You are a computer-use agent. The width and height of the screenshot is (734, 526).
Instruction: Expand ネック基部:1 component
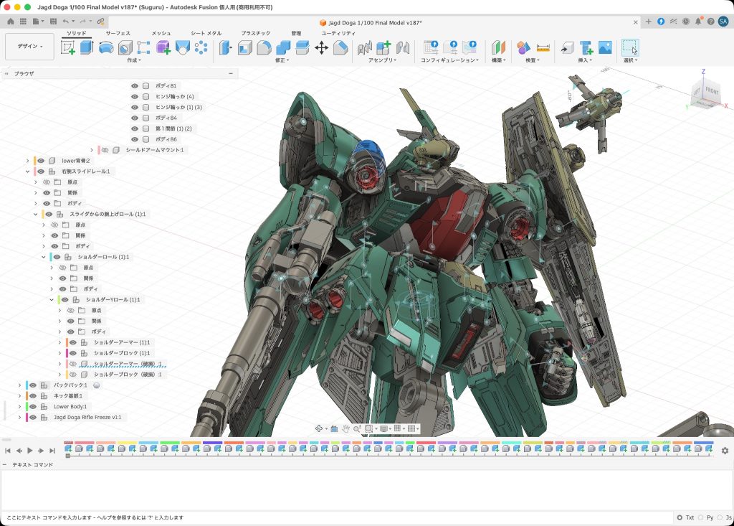point(19,396)
